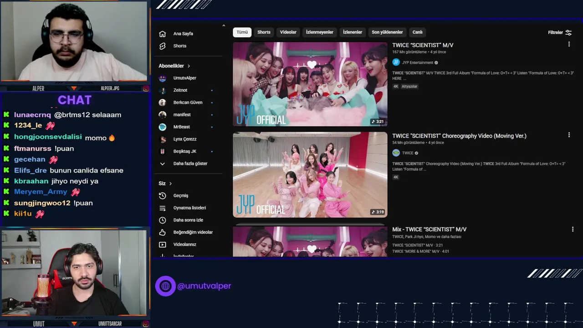Open Geçmiş history icon
This screenshot has width=583, height=328.
(x=162, y=195)
